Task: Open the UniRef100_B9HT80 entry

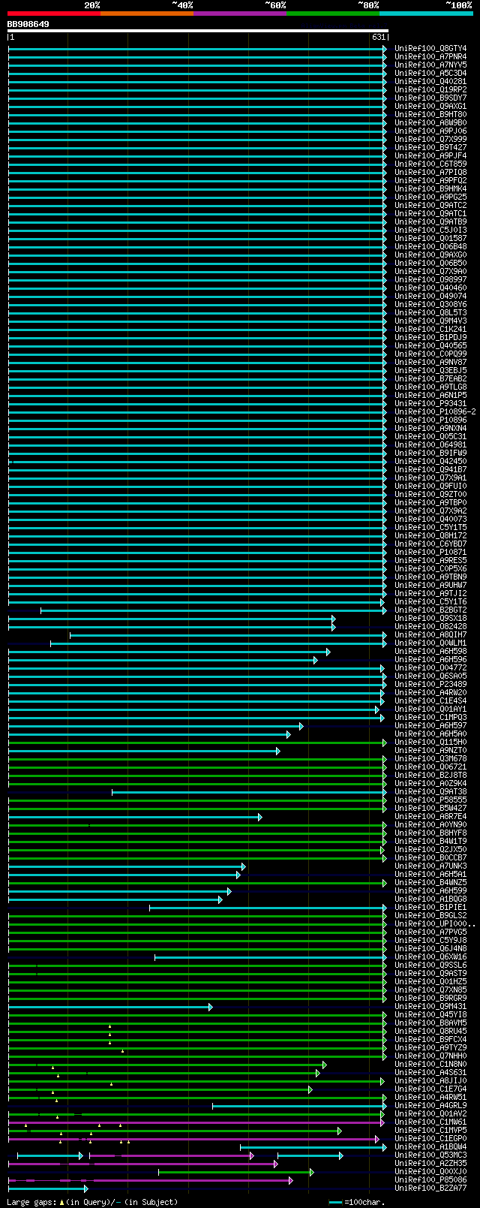Action: [x=430, y=115]
